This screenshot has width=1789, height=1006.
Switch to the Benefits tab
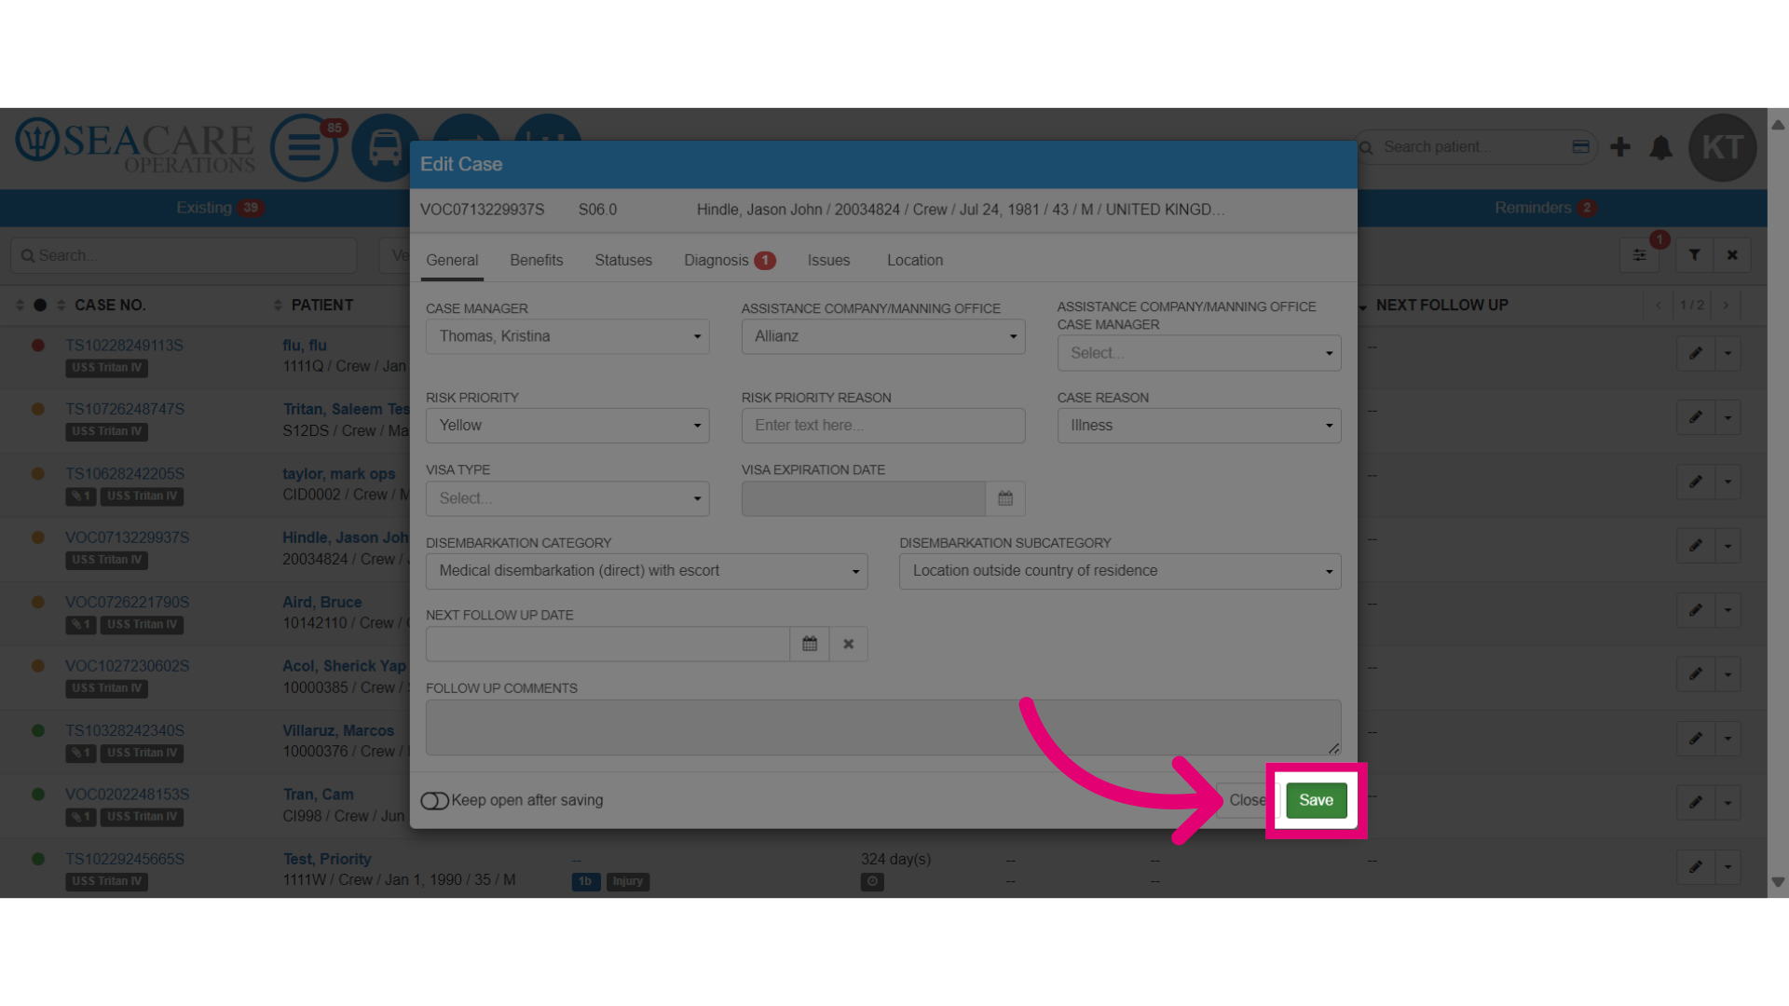coord(537,261)
